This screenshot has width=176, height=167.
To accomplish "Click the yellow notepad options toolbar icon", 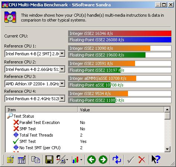I will point(10,160).
